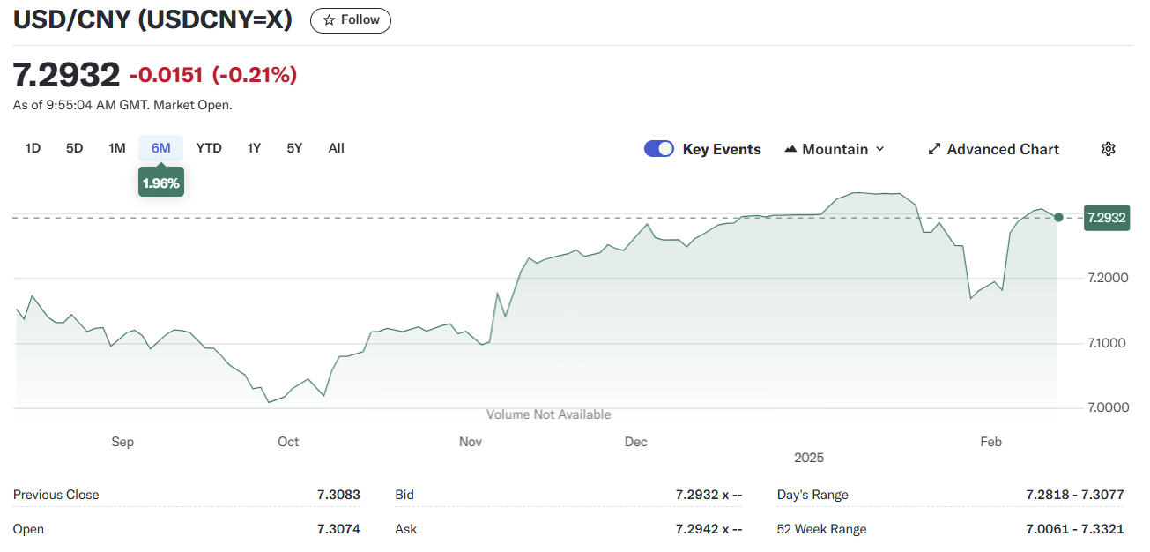Expand the Mountain chart type dropdown chevron
The image size is (1150, 552).
tap(879, 149)
